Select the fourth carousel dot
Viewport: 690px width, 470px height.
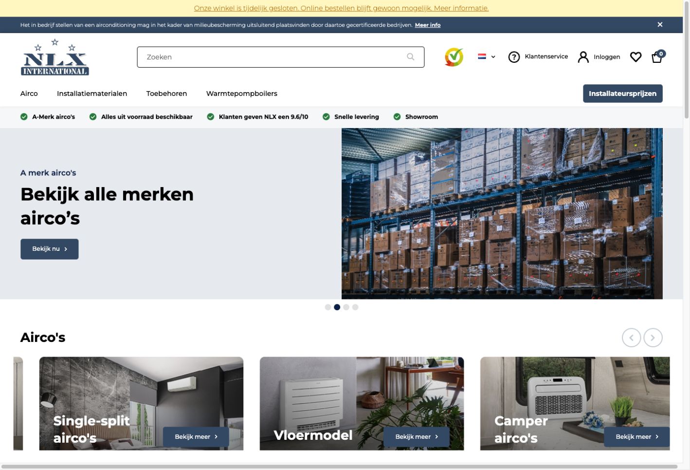[x=355, y=307]
